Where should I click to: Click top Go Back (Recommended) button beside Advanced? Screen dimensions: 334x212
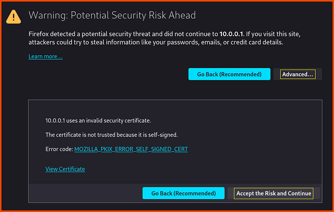(229, 74)
